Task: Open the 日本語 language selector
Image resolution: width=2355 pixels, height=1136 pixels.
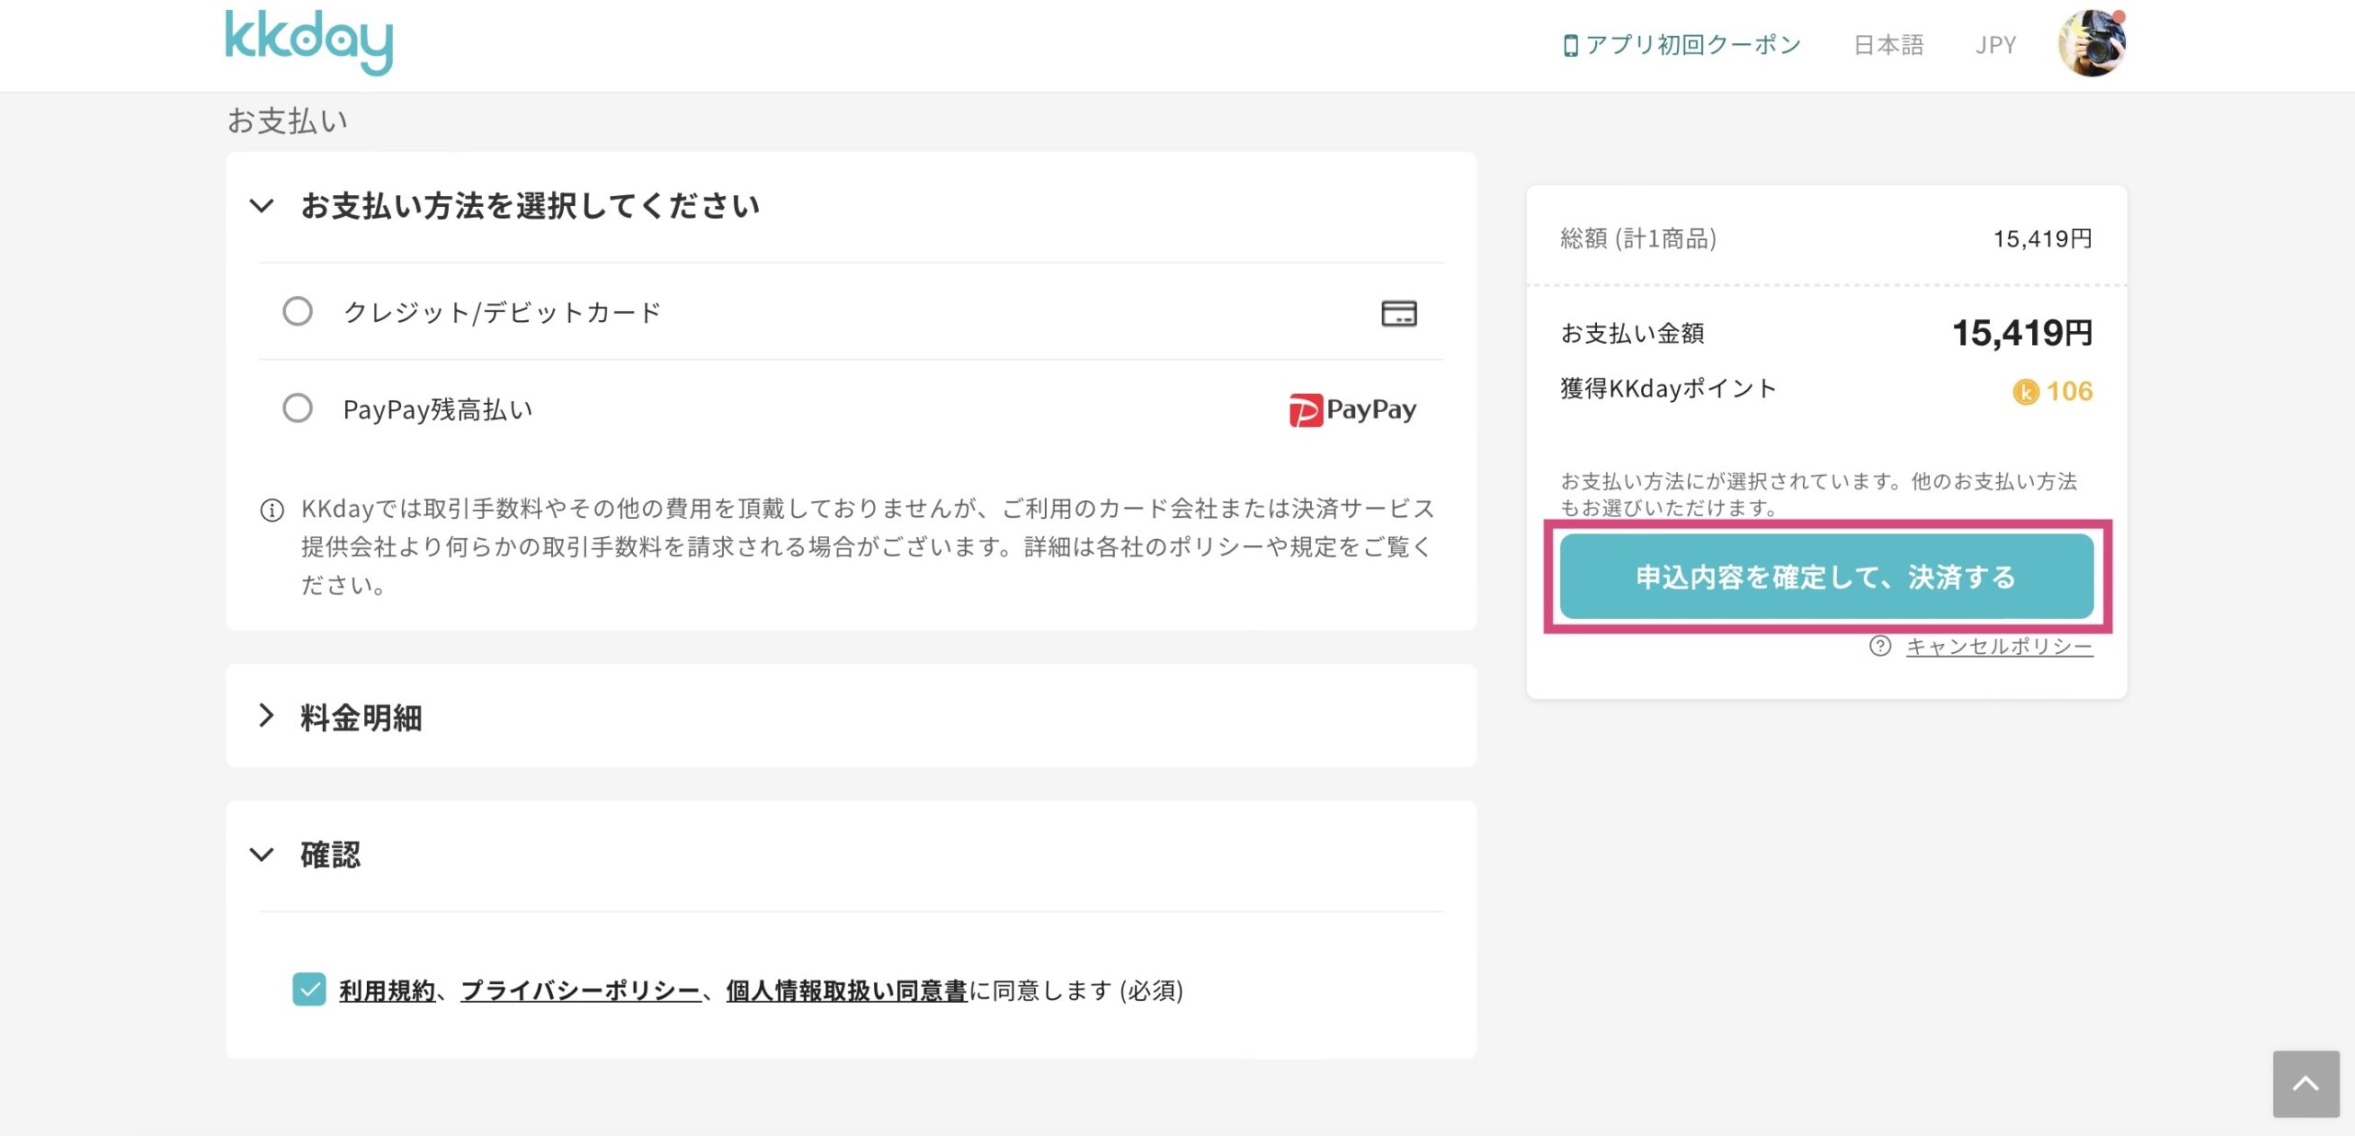Action: 1889,45
